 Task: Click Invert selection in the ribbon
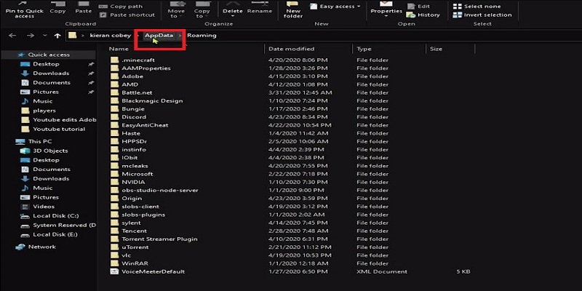point(482,15)
